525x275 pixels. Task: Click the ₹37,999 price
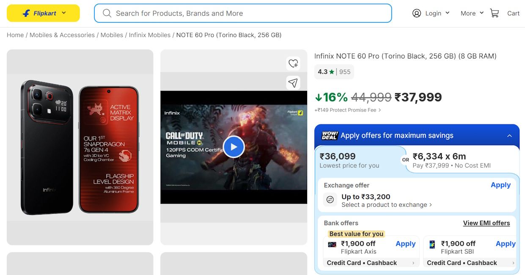pos(418,97)
